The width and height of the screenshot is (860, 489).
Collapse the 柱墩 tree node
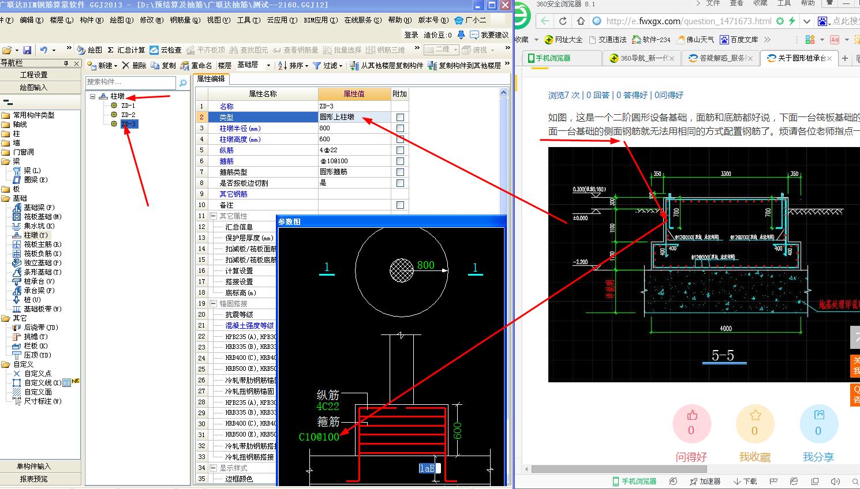tap(92, 96)
